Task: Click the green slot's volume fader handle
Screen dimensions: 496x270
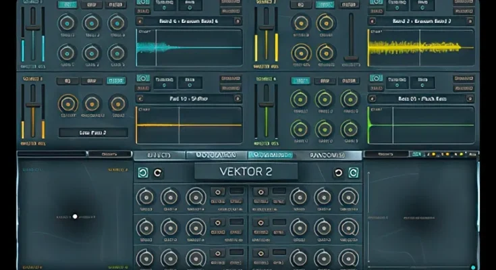Action: (x=267, y=104)
